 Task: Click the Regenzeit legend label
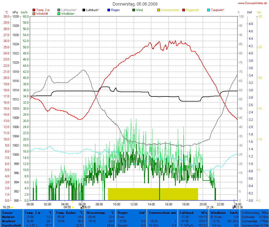coord(192,10)
